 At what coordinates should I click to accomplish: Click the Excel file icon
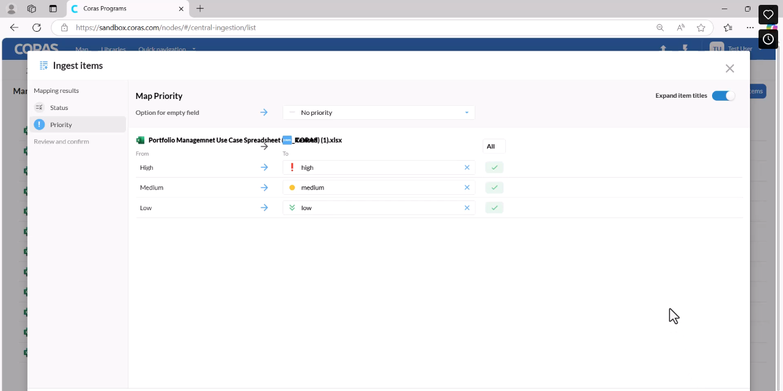pyautogui.click(x=140, y=141)
